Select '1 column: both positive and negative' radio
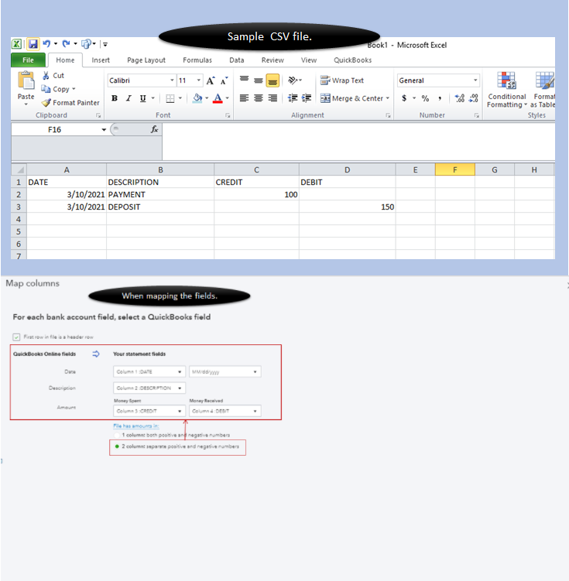The width and height of the screenshot is (569, 581). tap(117, 435)
